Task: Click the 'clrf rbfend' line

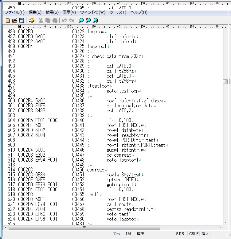Action: click(x=120, y=41)
